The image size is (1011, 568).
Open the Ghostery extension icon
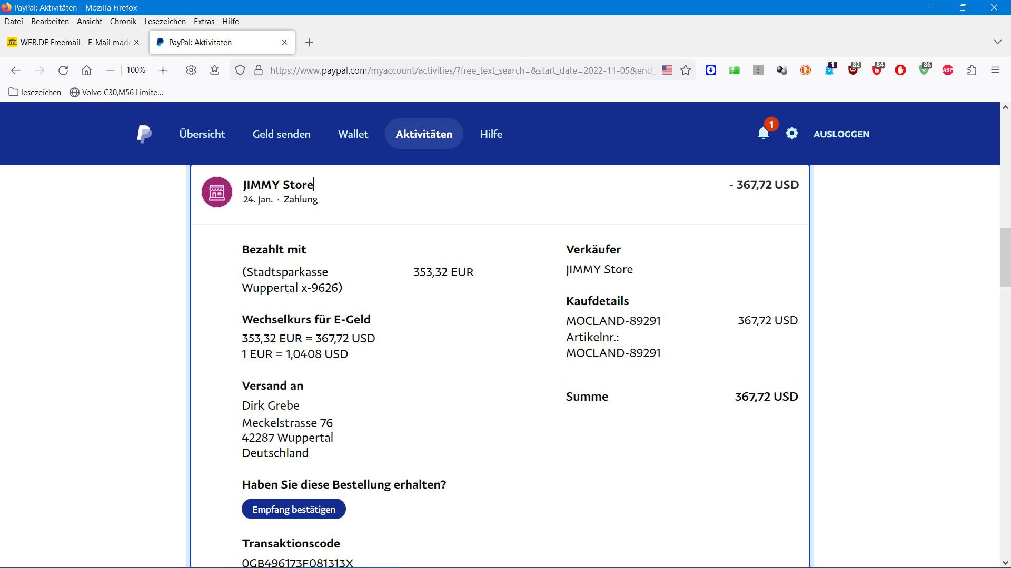tap(830, 69)
